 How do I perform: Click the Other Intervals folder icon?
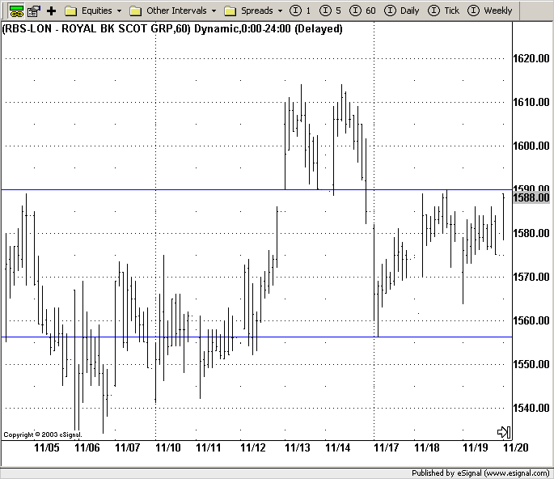click(135, 11)
